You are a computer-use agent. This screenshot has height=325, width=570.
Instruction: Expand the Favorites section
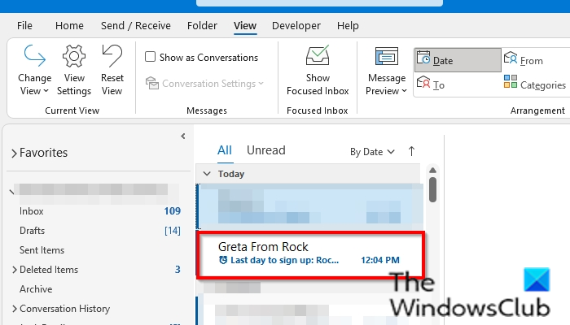click(14, 153)
